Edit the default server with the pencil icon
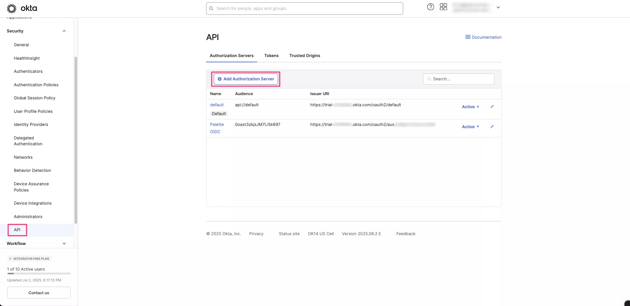This screenshot has height=306, width=630. (x=491, y=107)
